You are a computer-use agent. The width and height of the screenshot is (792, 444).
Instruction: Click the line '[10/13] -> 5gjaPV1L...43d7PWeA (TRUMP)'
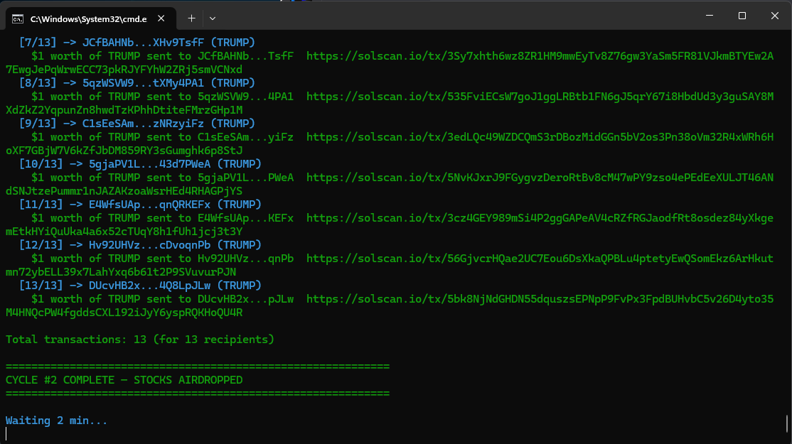pyautogui.click(x=140, y=164)
